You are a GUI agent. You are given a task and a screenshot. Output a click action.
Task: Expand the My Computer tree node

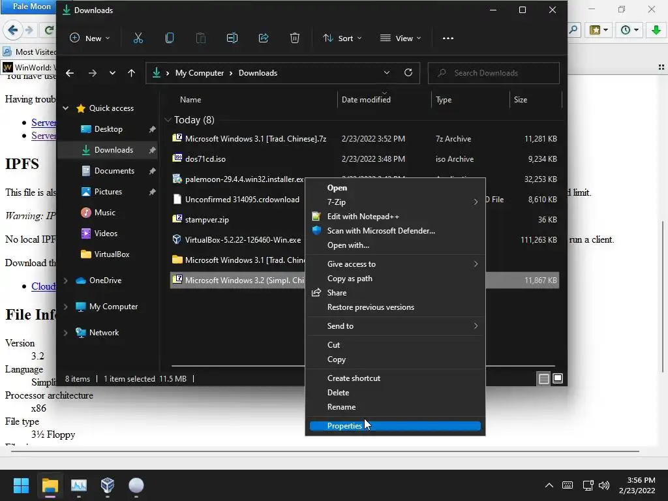(x=66, y=307)
